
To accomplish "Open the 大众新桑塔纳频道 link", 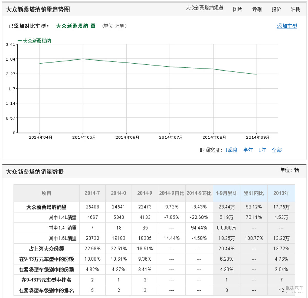I will [x=204, y=8].
